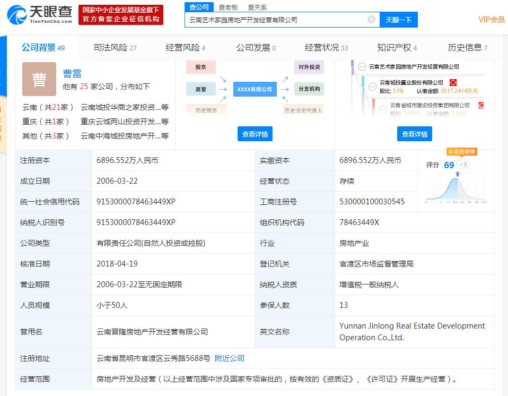The image size is (508, 396).
Task: Select the 查公司 search tab
Action: tap(199, 7)
